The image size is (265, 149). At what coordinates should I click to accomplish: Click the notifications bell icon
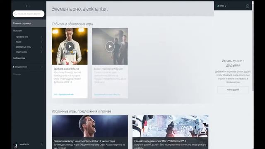[14, 67]
